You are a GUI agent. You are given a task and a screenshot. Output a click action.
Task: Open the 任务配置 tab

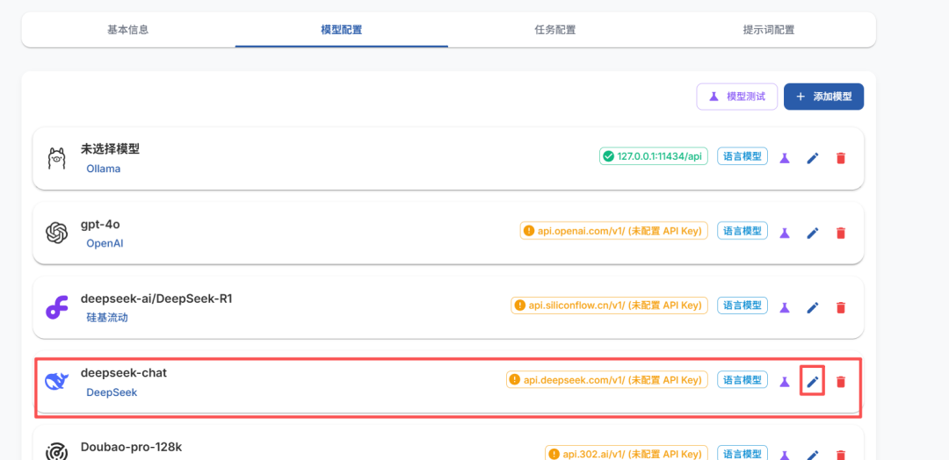point(555,30)
